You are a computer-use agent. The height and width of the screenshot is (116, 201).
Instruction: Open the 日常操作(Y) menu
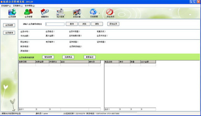[x=18, y=6]
